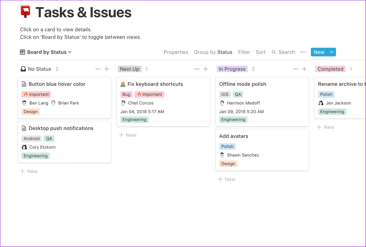Open the Next Up column three-dot menu
The width and height of the screenshot is (366, 247).
[x=197, y=69]
